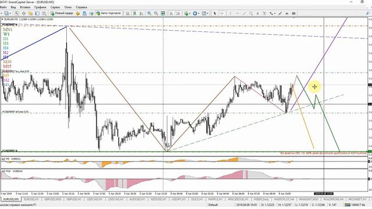Open the Templates icon

click(204, 13)
